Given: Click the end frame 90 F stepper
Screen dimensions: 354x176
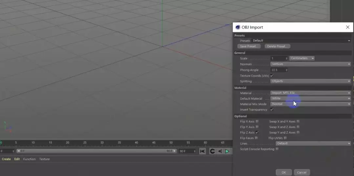Looking at the screenshot, I should pyautogui.click(x=195, y=151).
